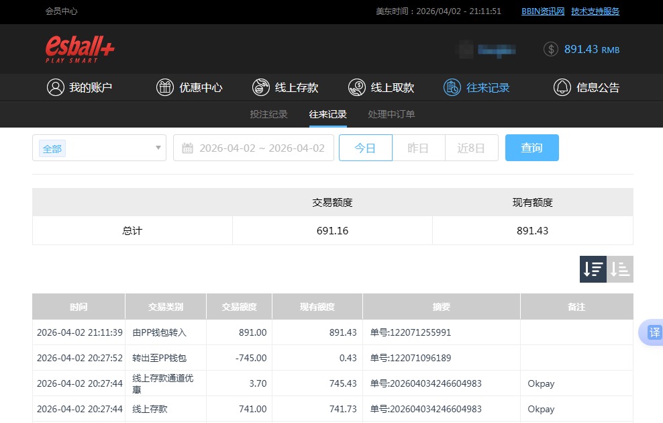
Task: Select the descending sort icon above the table
Action: pyautogui.click(x=593, y=269)
